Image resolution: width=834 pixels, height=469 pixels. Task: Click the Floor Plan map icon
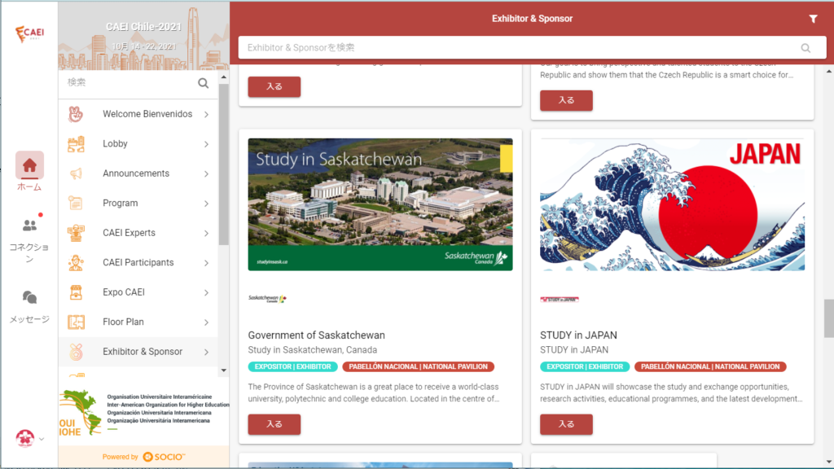click(76, 322)
